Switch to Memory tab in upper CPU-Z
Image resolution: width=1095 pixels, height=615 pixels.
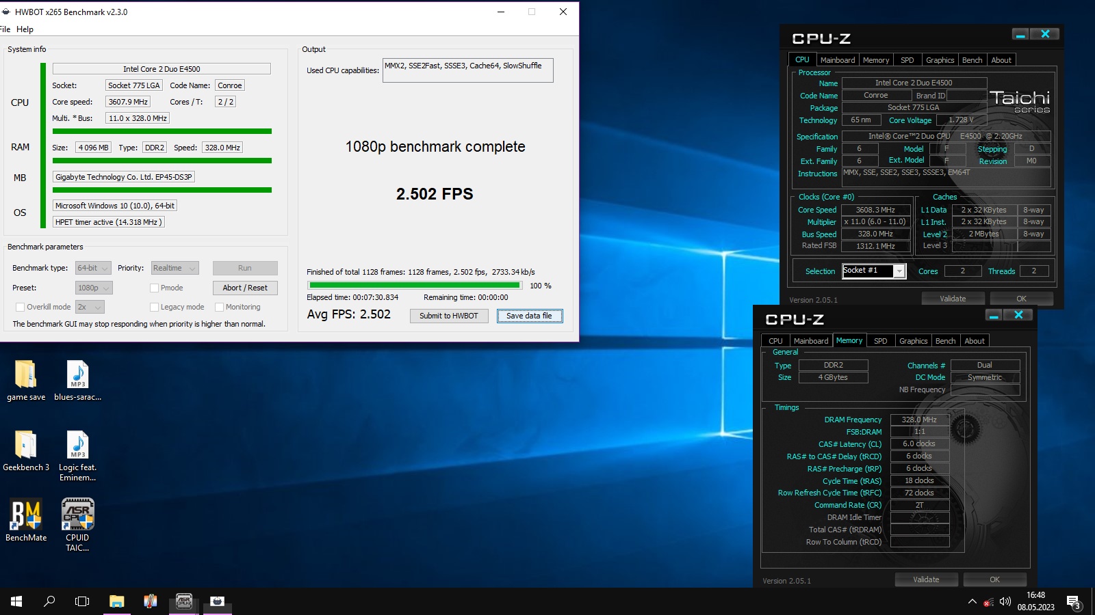coord(876,60)
